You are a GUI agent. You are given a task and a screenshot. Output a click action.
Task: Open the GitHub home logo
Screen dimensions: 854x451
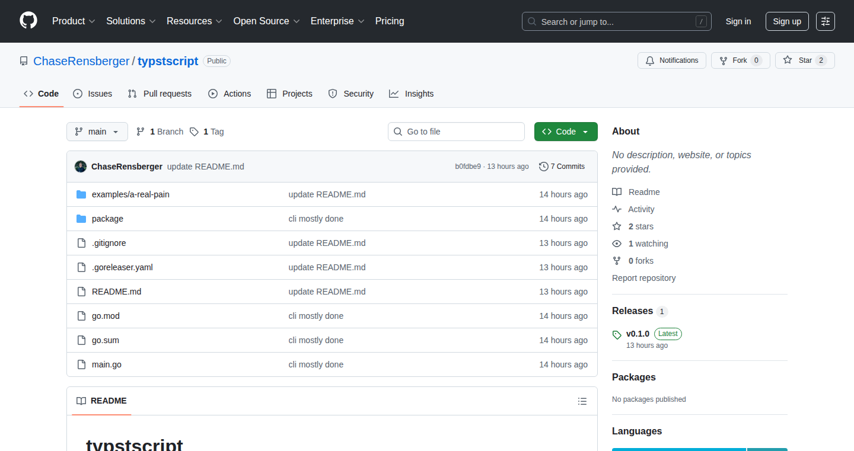coord(28,21)
